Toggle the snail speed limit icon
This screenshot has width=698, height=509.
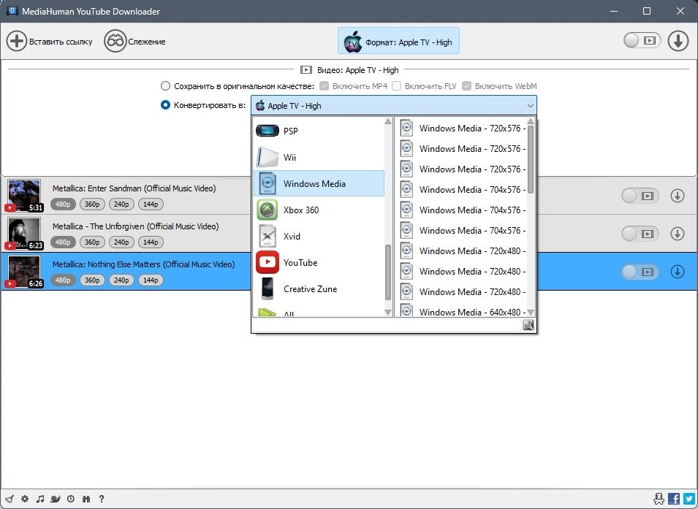click(x=56, y=499)
